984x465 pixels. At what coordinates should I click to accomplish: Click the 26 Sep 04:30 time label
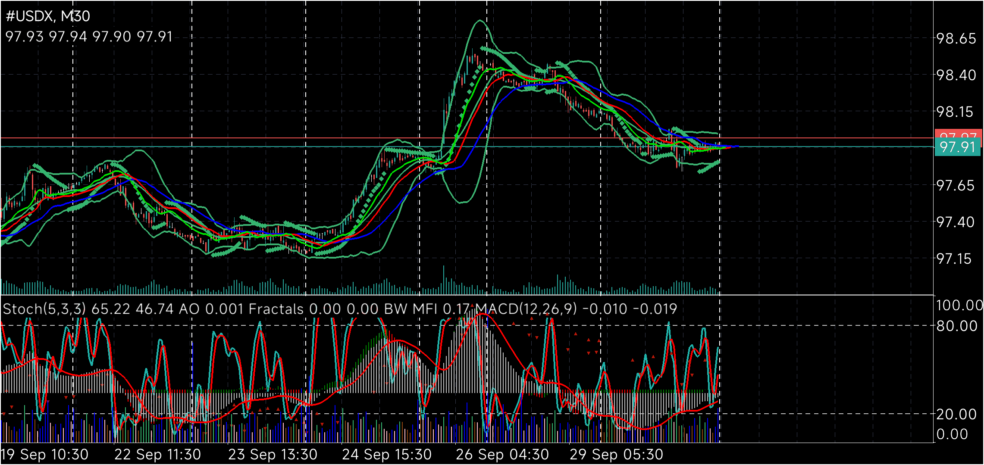(x=502, y=454)
